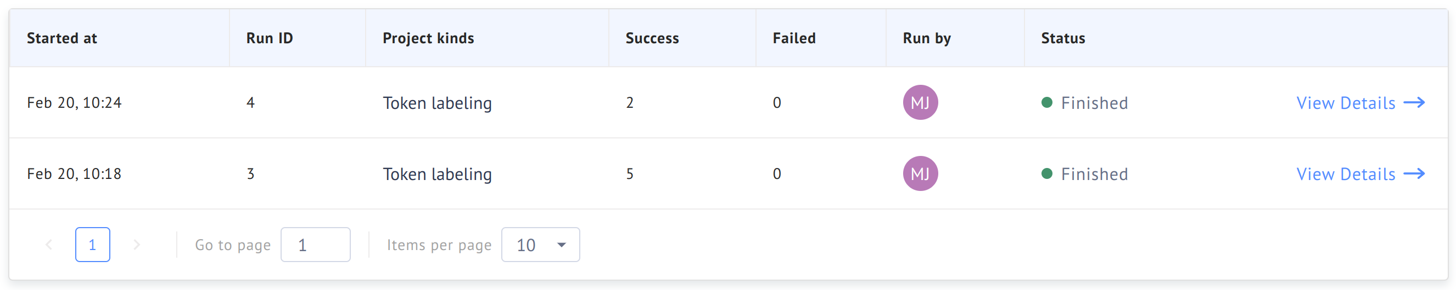Select page number 1 in pagination
1456x290 pixels.
click(x=92, y=245)
